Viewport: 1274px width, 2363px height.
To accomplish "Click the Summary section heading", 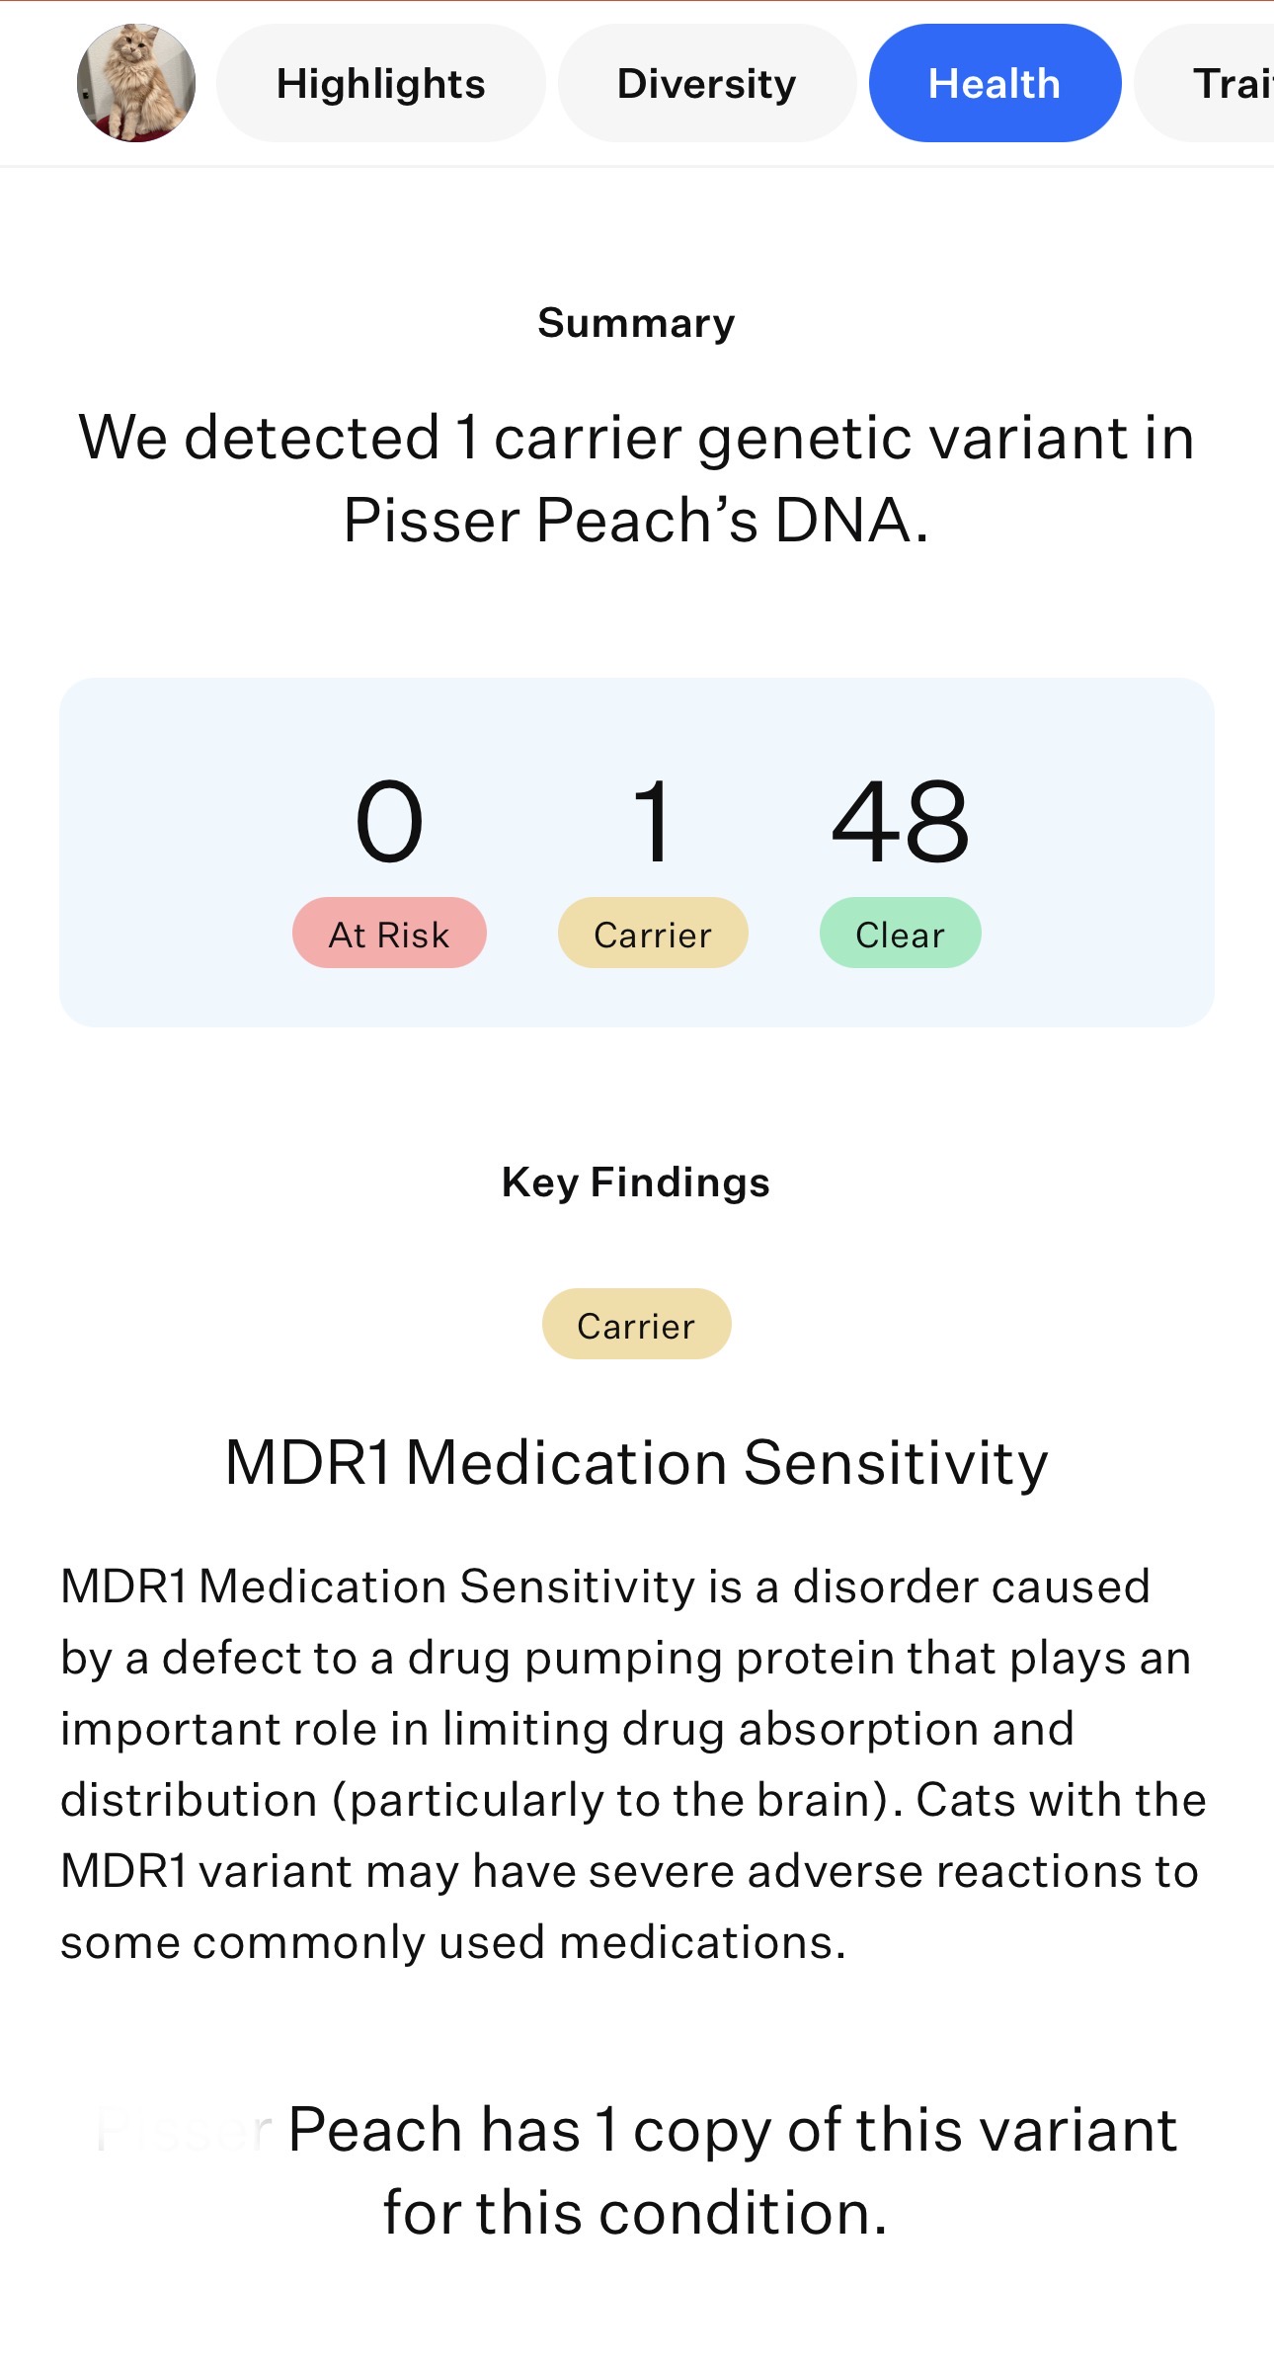I will [637, 323].
